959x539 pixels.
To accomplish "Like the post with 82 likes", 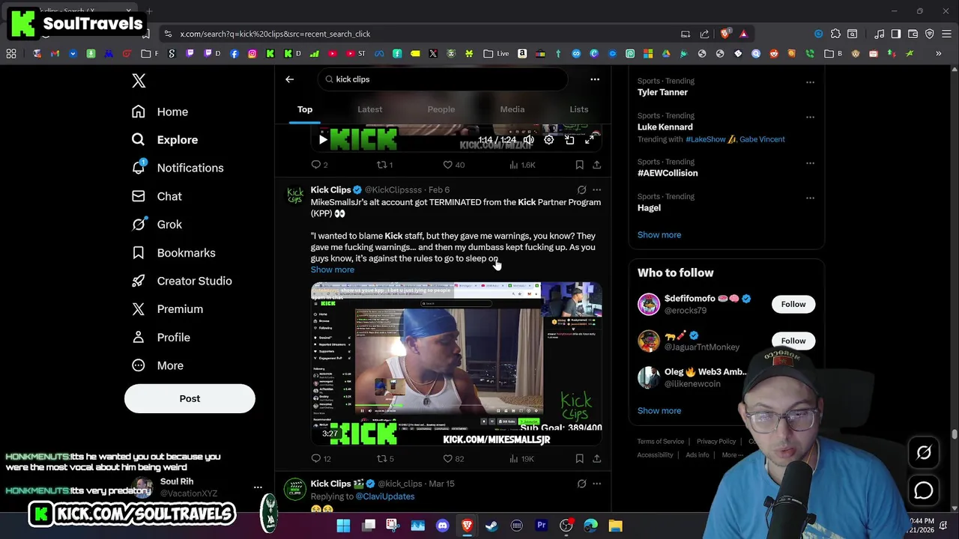I will click(x=453, y=459).
